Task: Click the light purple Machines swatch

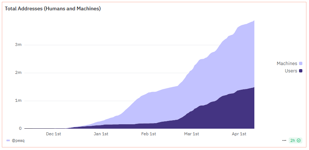Action: 301,64
